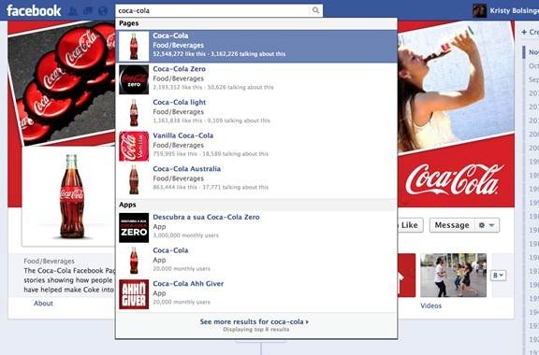
Task: Click the '3,000,000 monthly users' text
Action: pyautogui.click(x=185, y=235)
